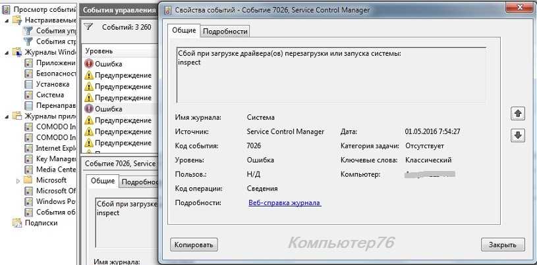Click the Key Management log icon
This screenshot has height=265, width=537.
(x=29, y=158)
